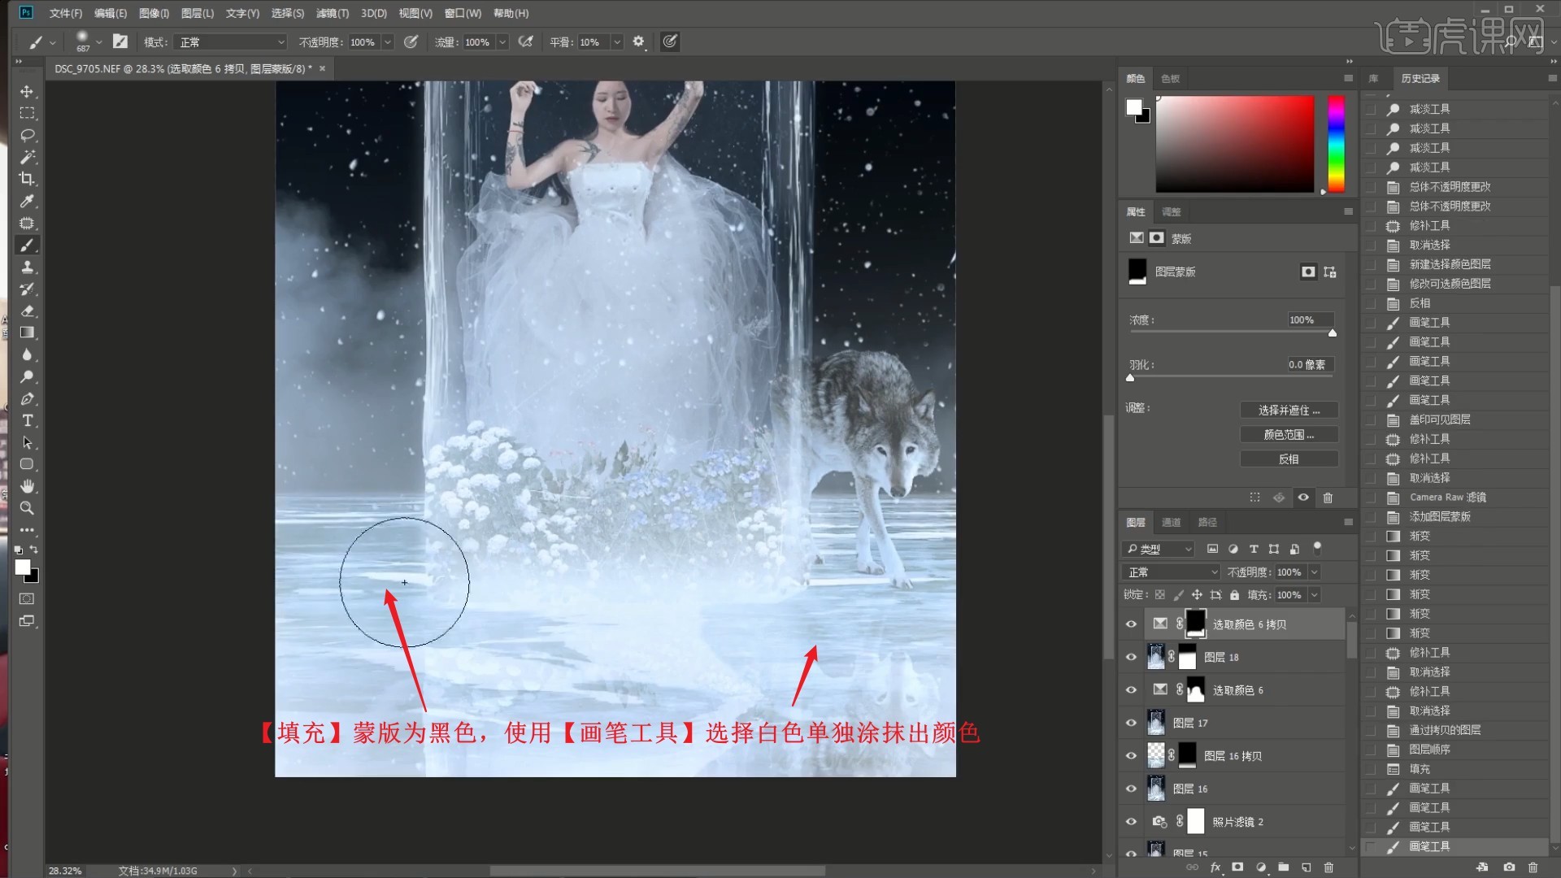Image resolution: width=1561 pixels, height=878 pixels.
Task: Open the layer filter type dropdown
Action: click(1159, 549)
